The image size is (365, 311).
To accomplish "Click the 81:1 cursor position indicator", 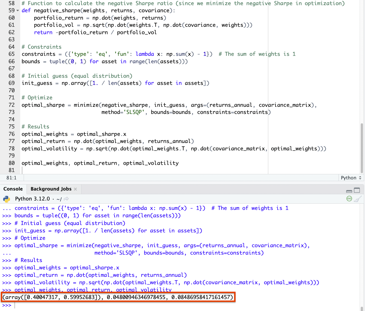I will [11, 178].
